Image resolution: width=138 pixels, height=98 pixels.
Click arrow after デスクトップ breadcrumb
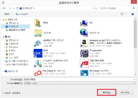click(x=34, y=8)
